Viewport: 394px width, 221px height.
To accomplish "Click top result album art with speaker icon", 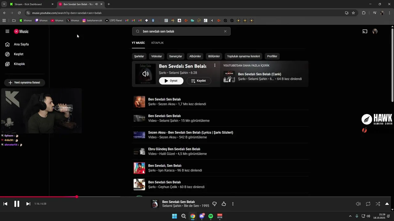I will click(x=146, y=74).
